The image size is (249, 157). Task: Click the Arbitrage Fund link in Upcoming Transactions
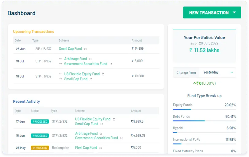[75, 59]
